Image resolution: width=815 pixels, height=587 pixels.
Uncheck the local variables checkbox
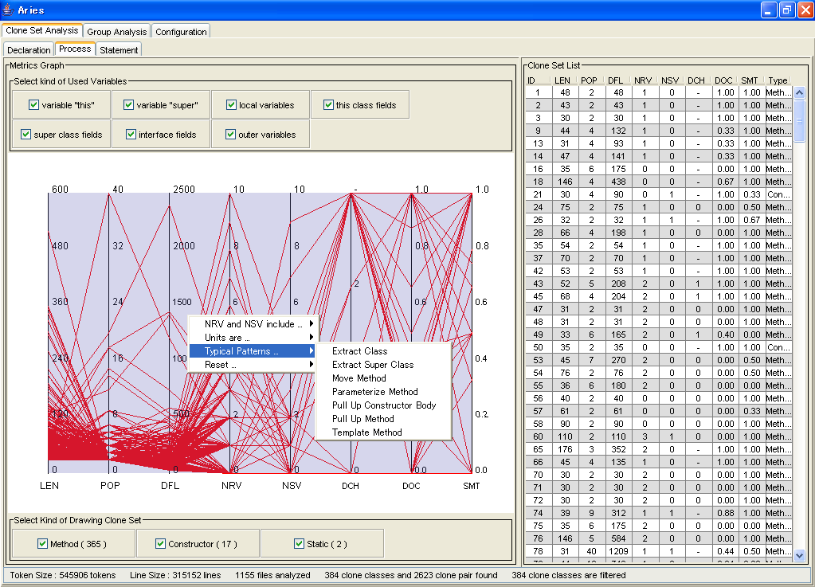coord(232,105)
